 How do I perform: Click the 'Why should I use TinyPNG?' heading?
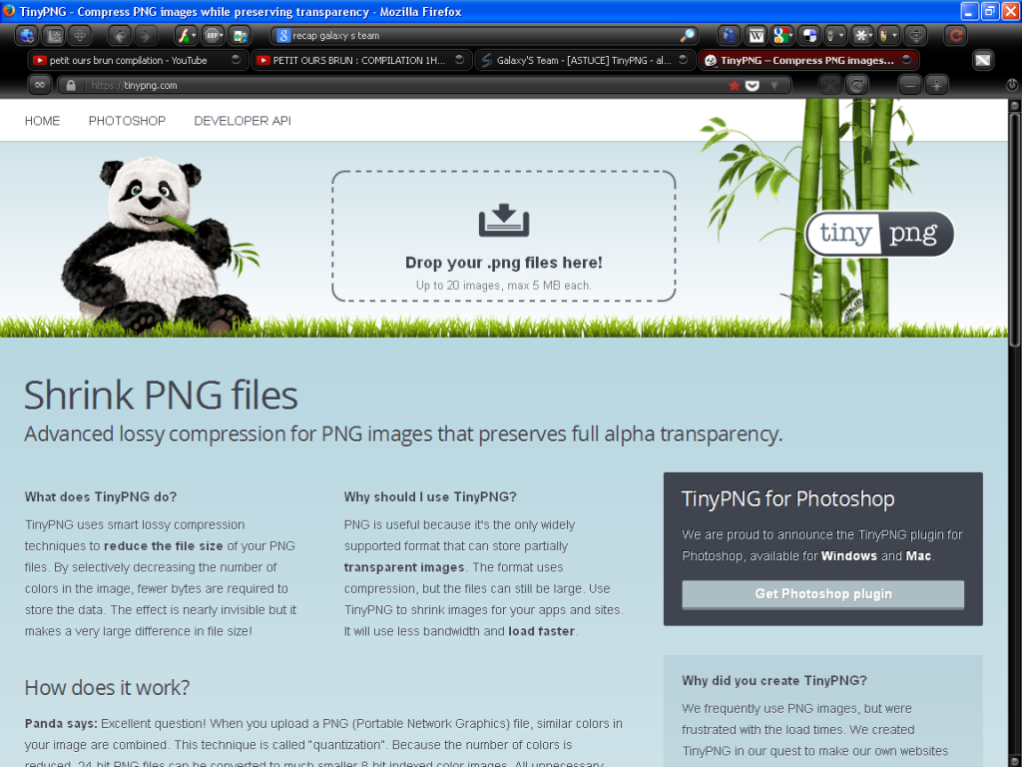[x=430, y=497]
